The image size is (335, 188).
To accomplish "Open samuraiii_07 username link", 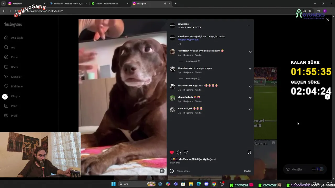I will click(x=185, y=108).
